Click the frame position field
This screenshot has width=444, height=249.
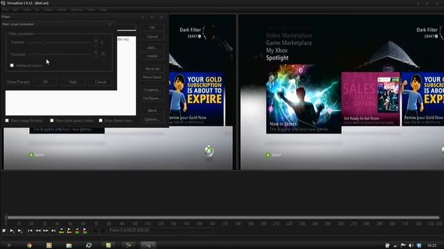point(162,230)
